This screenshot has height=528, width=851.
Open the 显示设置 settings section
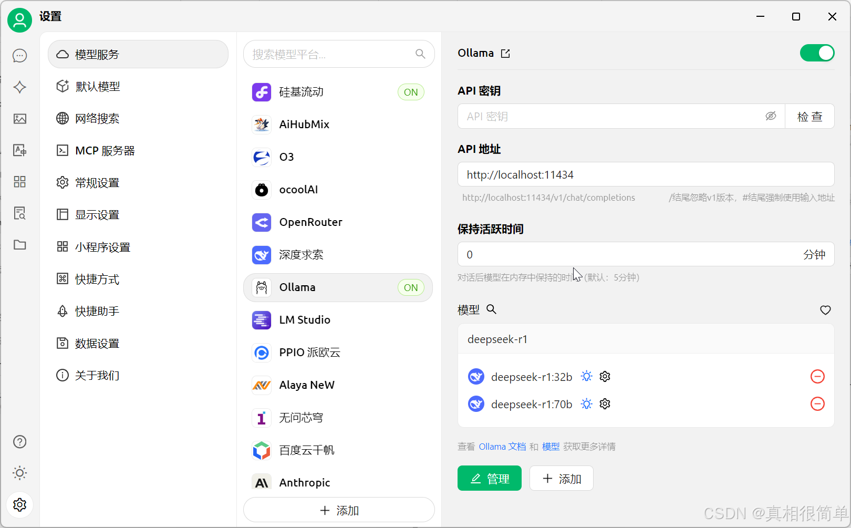point(138,215)
